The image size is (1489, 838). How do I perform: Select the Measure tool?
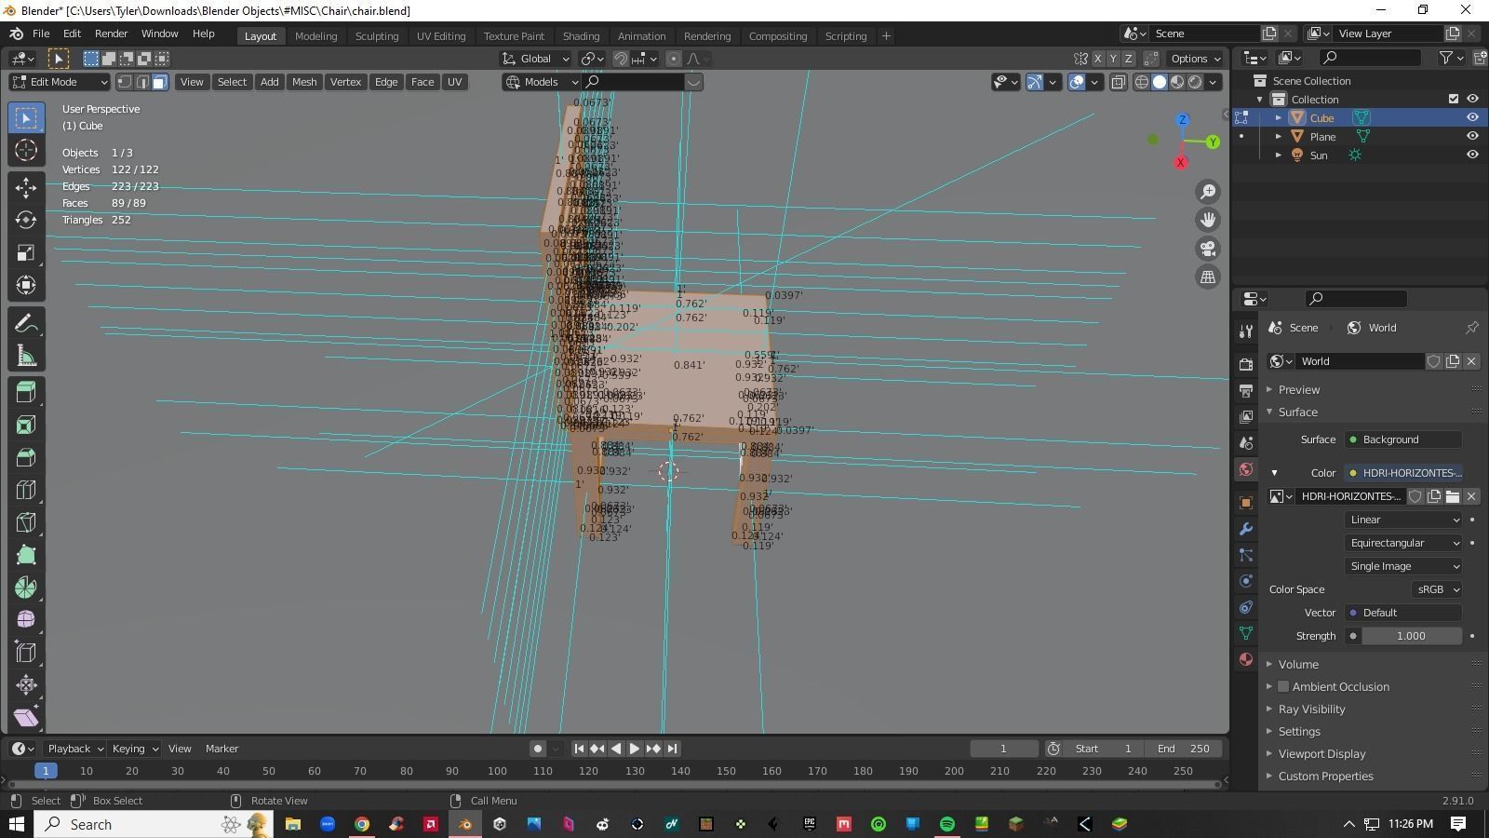26,356
